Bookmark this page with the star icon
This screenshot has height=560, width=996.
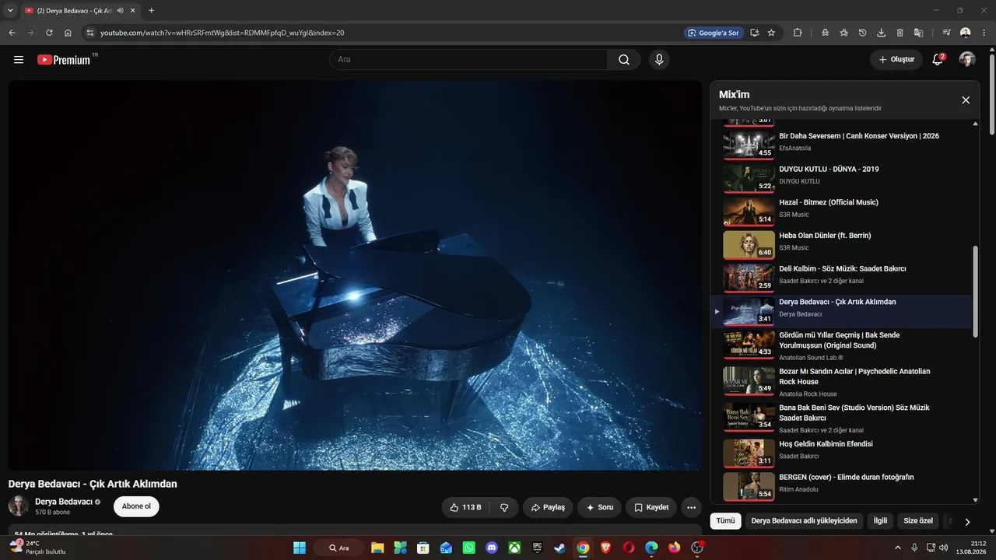pos(771,33)
